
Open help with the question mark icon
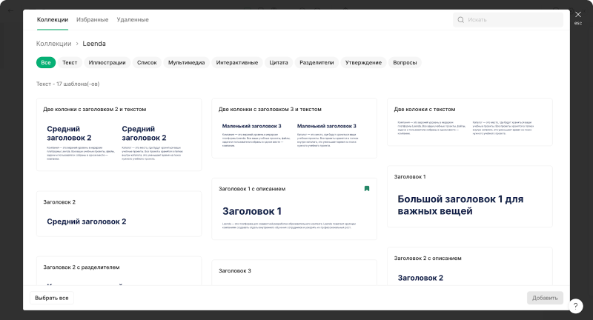click(x=577, y=305)
